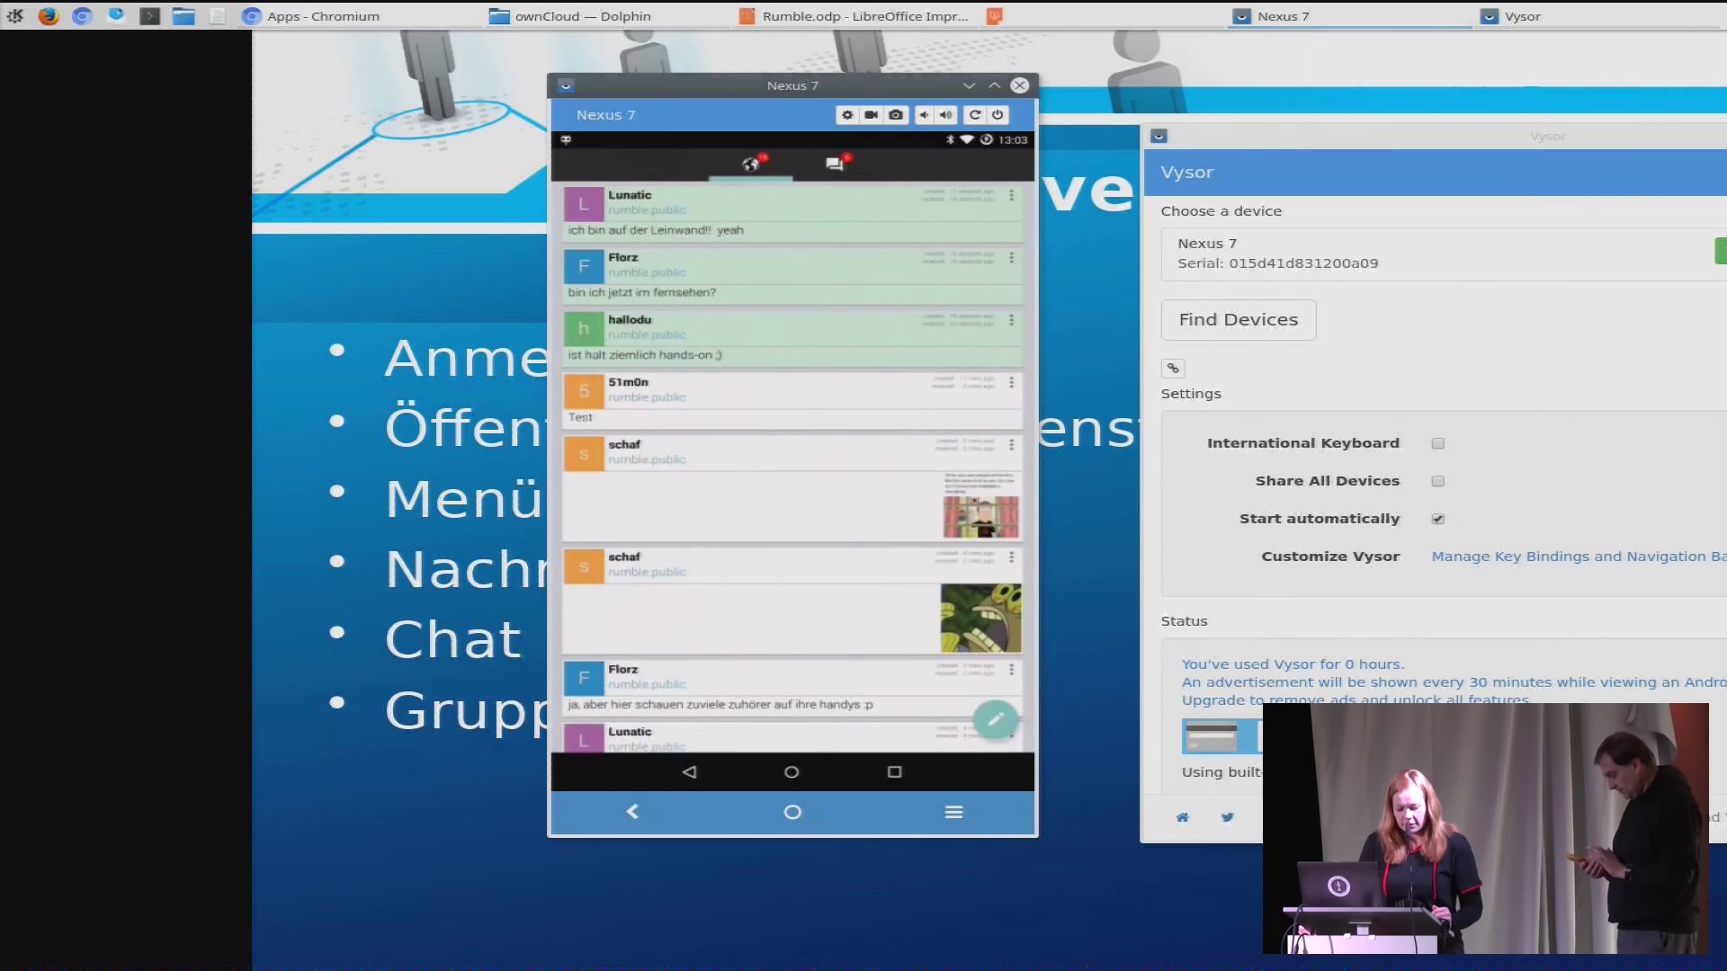
Task: Open file manager folder icon in panel
Action: [x=183, y=16]
